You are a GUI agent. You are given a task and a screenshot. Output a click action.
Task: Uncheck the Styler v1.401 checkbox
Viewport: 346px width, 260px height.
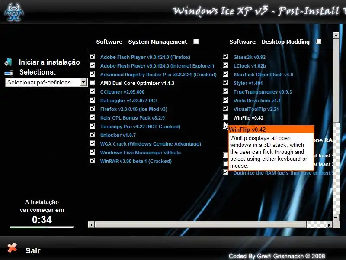[225, 83]
